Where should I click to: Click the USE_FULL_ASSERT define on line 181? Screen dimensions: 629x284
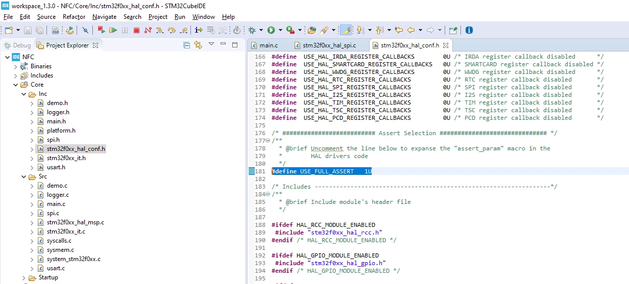coord(322,171)
